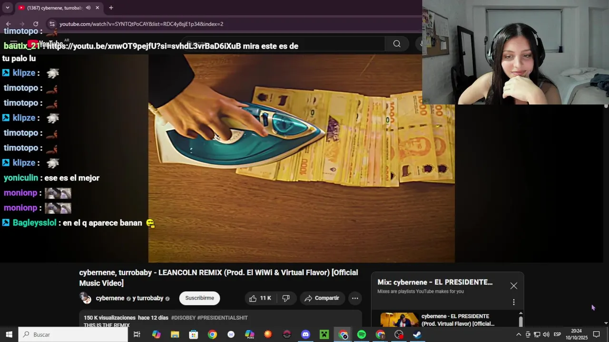Show hidden system tray icons
This screenshot has height=342, width=609.
[519, 334]
